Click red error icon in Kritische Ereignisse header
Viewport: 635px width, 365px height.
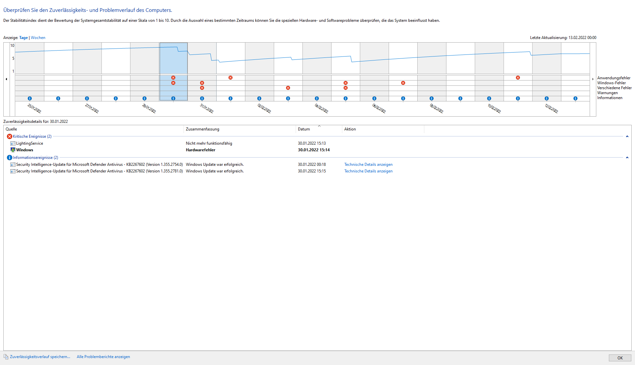[9, 136]
